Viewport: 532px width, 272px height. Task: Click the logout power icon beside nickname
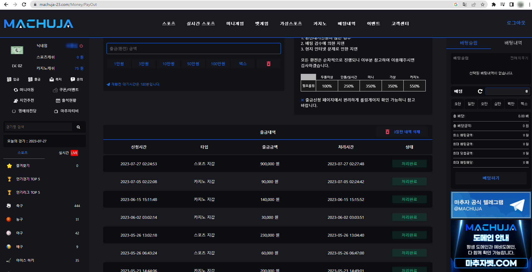[81, 46]
